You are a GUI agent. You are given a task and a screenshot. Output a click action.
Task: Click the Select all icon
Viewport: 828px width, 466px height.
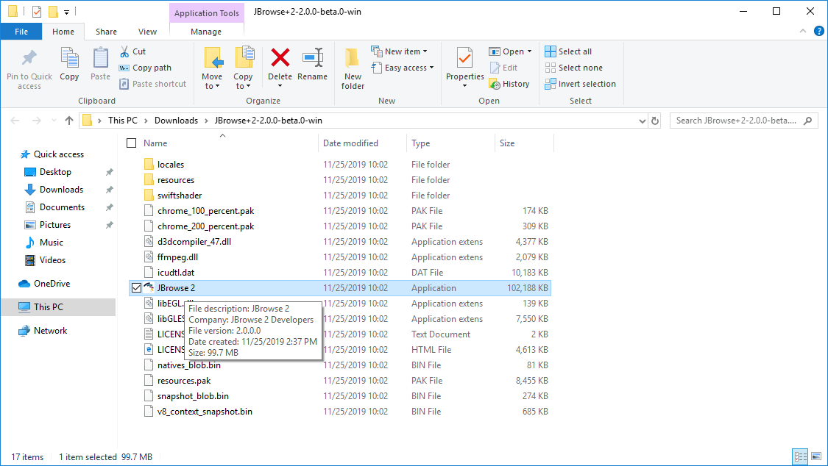pyautogui.click(x=551, y=51)
